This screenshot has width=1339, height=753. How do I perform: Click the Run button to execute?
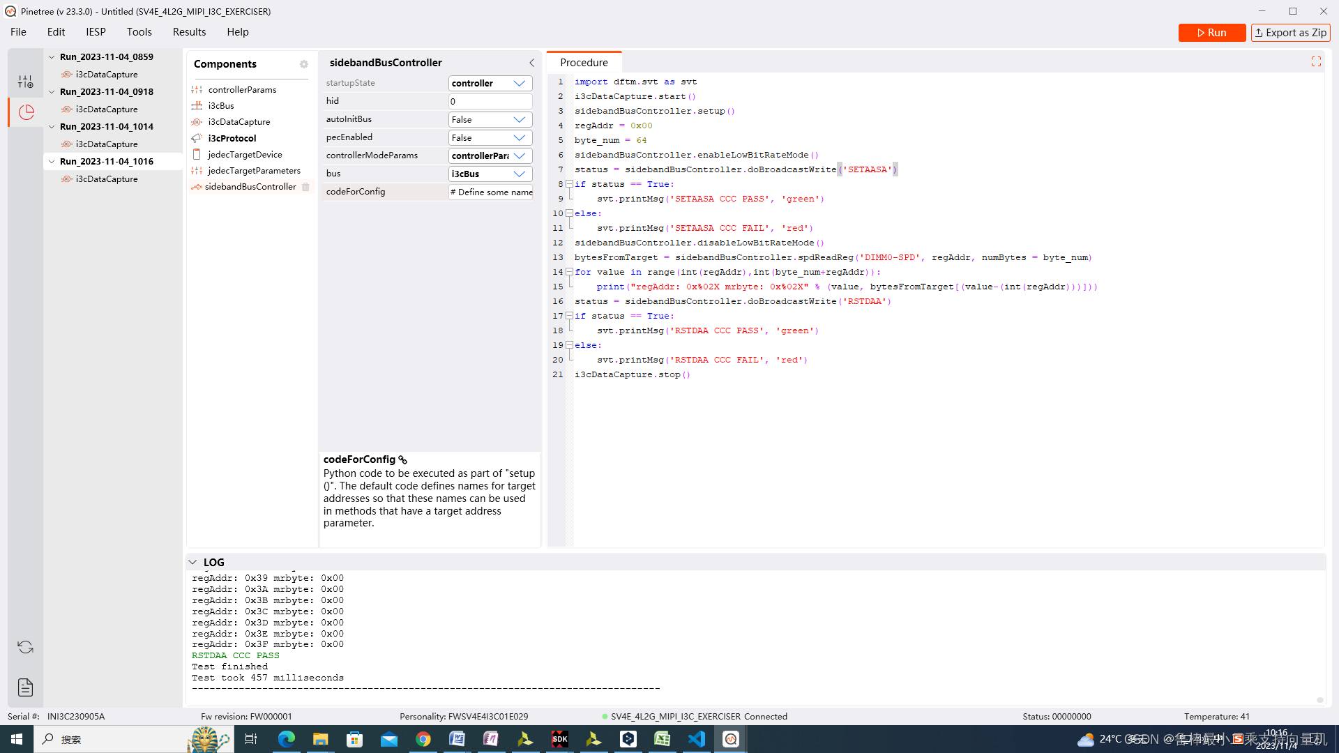click(1212, 32)
